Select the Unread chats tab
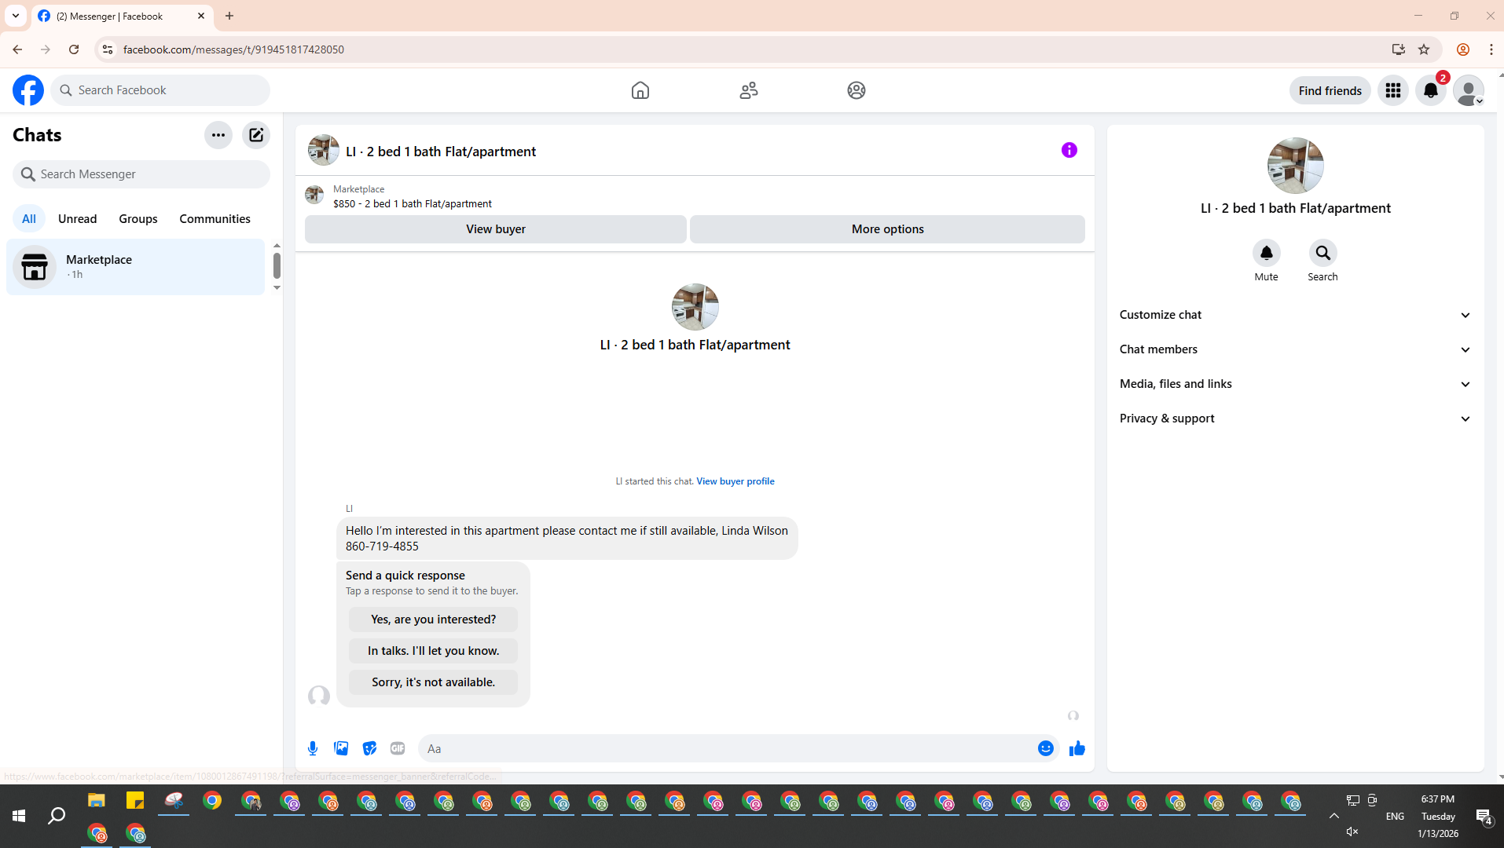Image resolution: width=1504 pixels, height=848 pixels. coord(78,219)
